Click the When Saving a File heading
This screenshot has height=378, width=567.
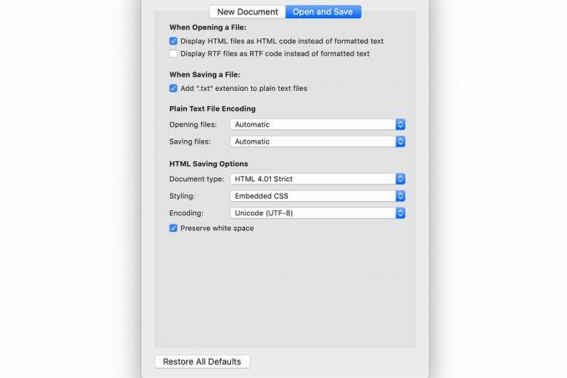[x=204, y=74]
